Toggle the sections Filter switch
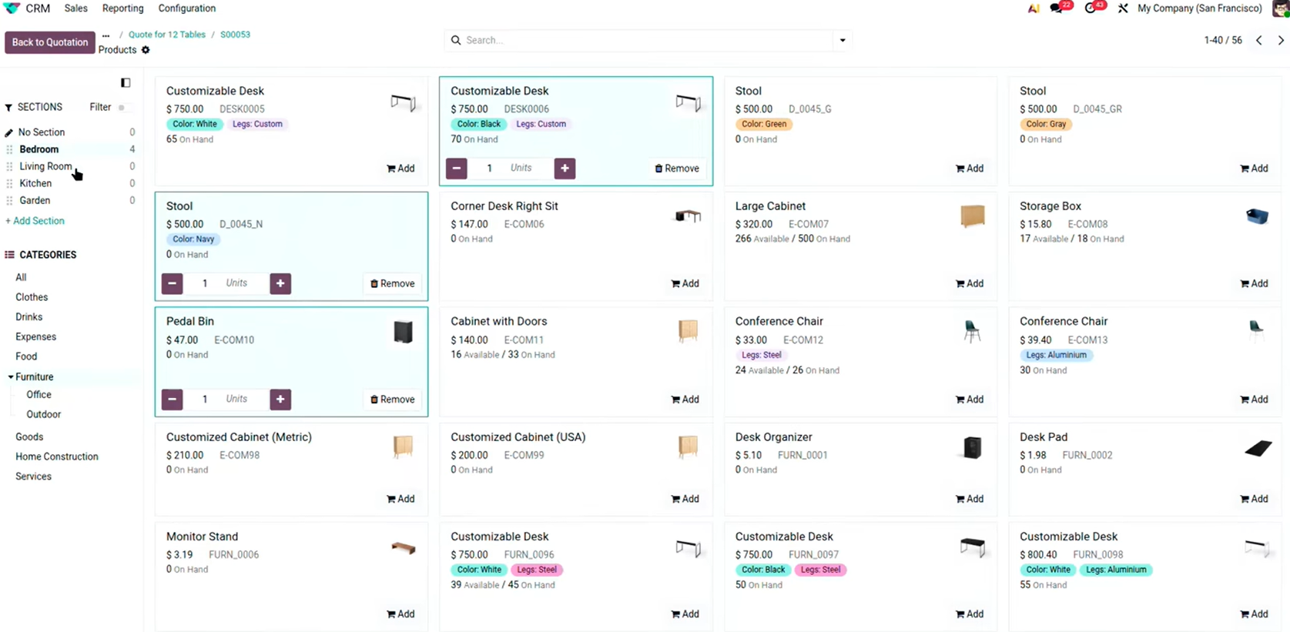1290x632 pixels. (x=124, y=108)
